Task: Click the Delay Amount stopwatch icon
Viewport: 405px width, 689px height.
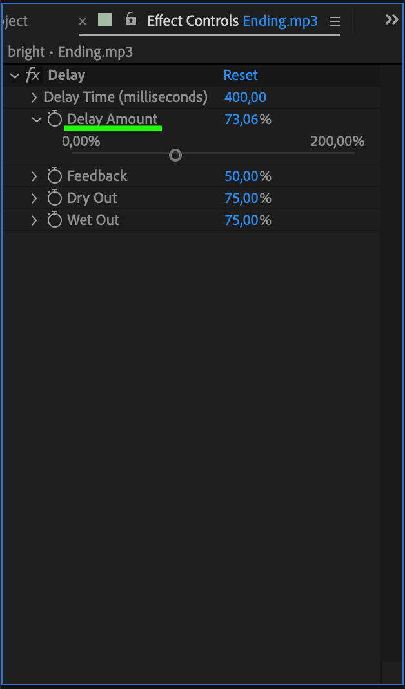Action: point(55,120)
